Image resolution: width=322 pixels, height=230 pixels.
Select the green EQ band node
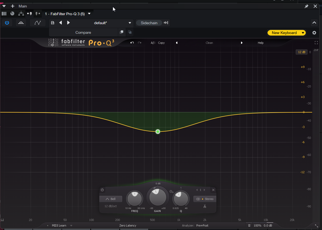click(x=158, y=131)
